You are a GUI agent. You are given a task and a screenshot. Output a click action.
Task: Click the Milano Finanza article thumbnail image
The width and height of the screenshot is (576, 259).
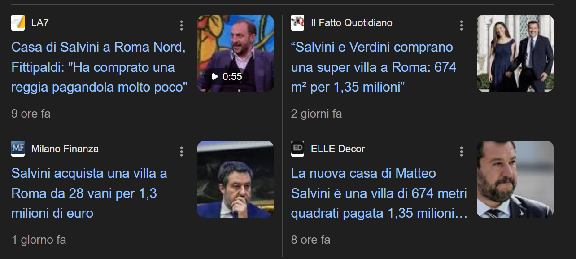point(236,180)
